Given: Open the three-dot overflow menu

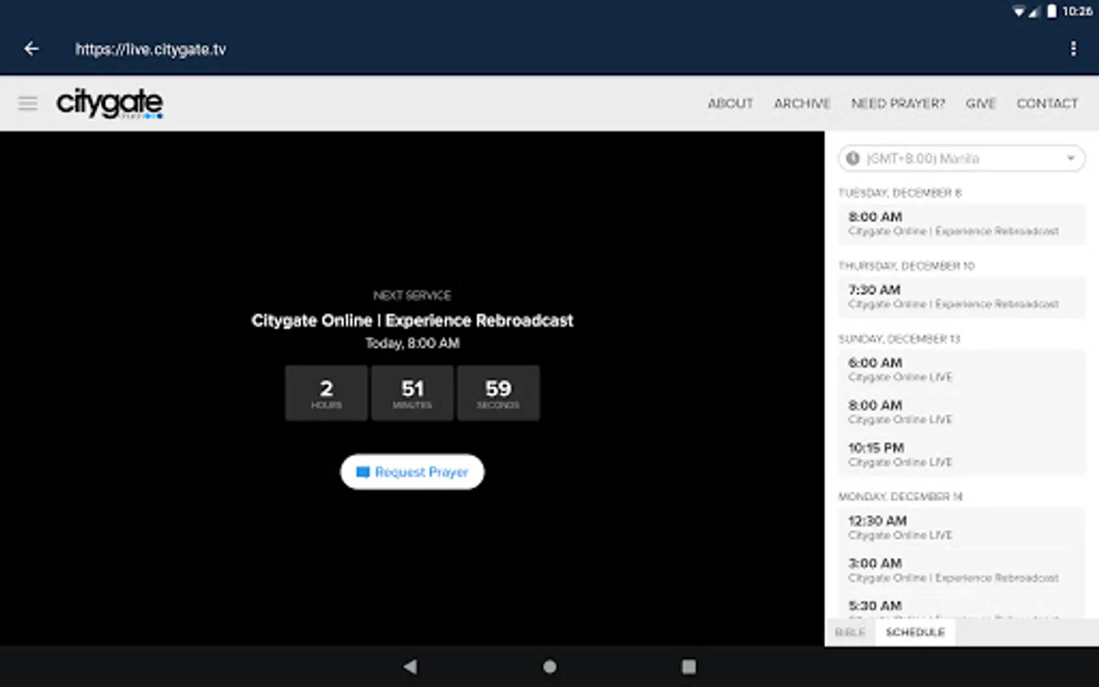Looking at the screenshot, I should (x=1073, y=49).
